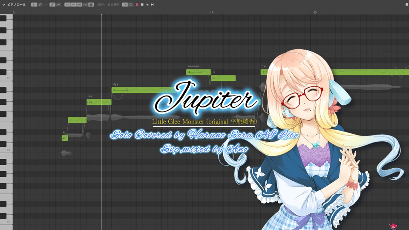Toggle the first pitch curve display button
Viewport: 409px width, 230px height.
(67, 5)
